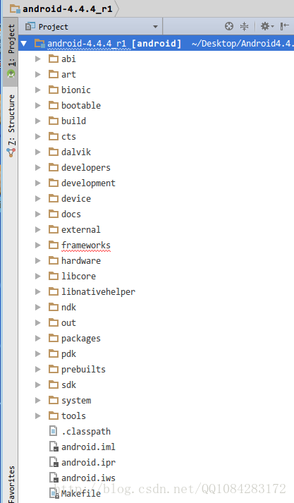Click the android-4.4.4_r1 breadcrumb

pos(61,8)
